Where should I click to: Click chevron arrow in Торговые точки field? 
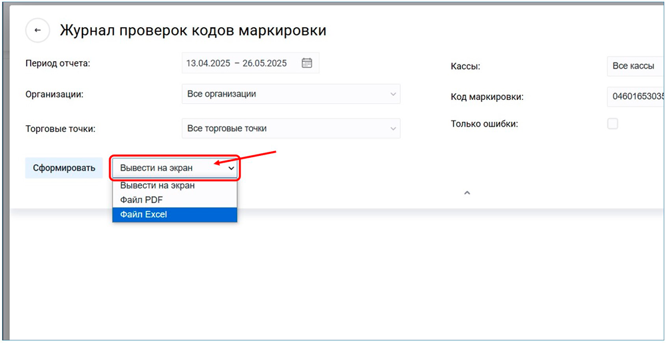coord(393,129)
